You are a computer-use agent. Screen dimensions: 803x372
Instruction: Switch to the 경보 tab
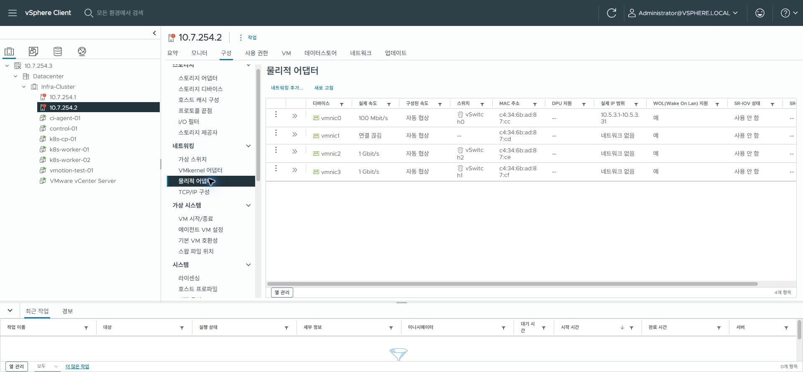click(67, 311)
